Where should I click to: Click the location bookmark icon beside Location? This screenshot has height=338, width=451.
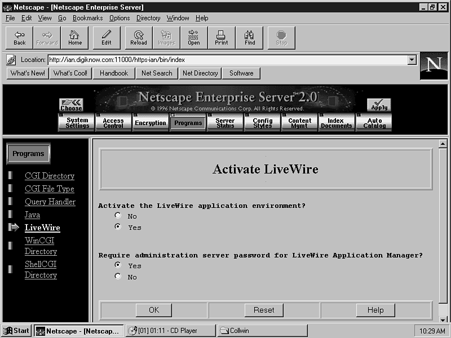[11, 60]
